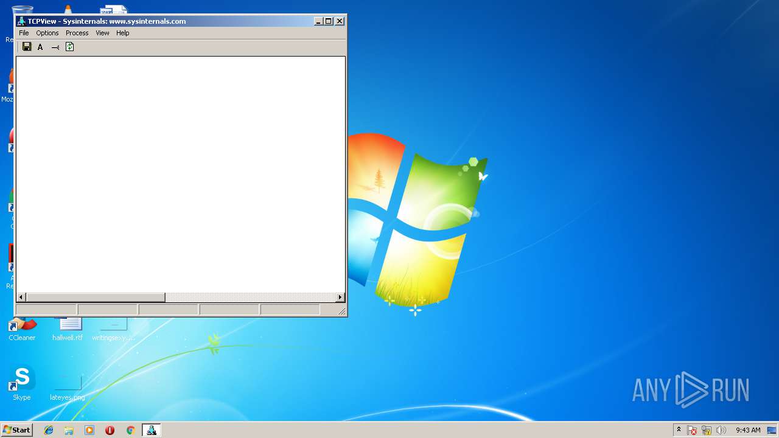Open Windows Media Player taskbar icon
This screenshot has height=438, width=779.
pos(89,430)
